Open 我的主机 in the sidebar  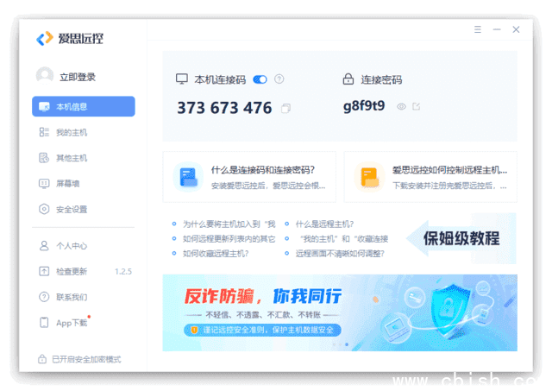click(x=72, y=133)
